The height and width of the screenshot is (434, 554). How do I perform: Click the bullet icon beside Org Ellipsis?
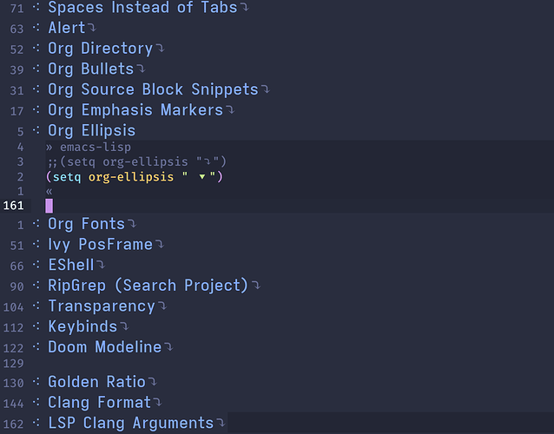point(36,131)
